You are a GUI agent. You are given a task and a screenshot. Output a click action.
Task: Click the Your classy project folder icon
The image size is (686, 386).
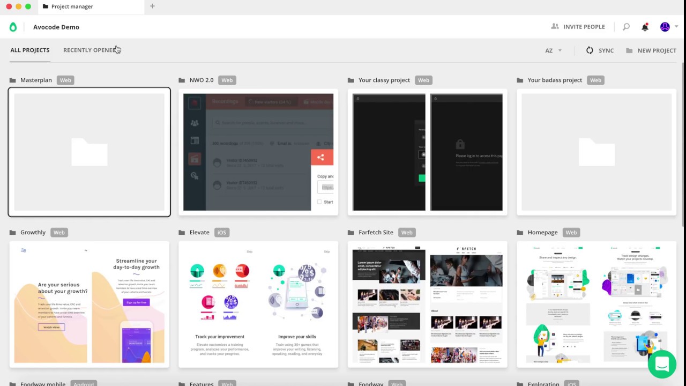tap(351, 80)
